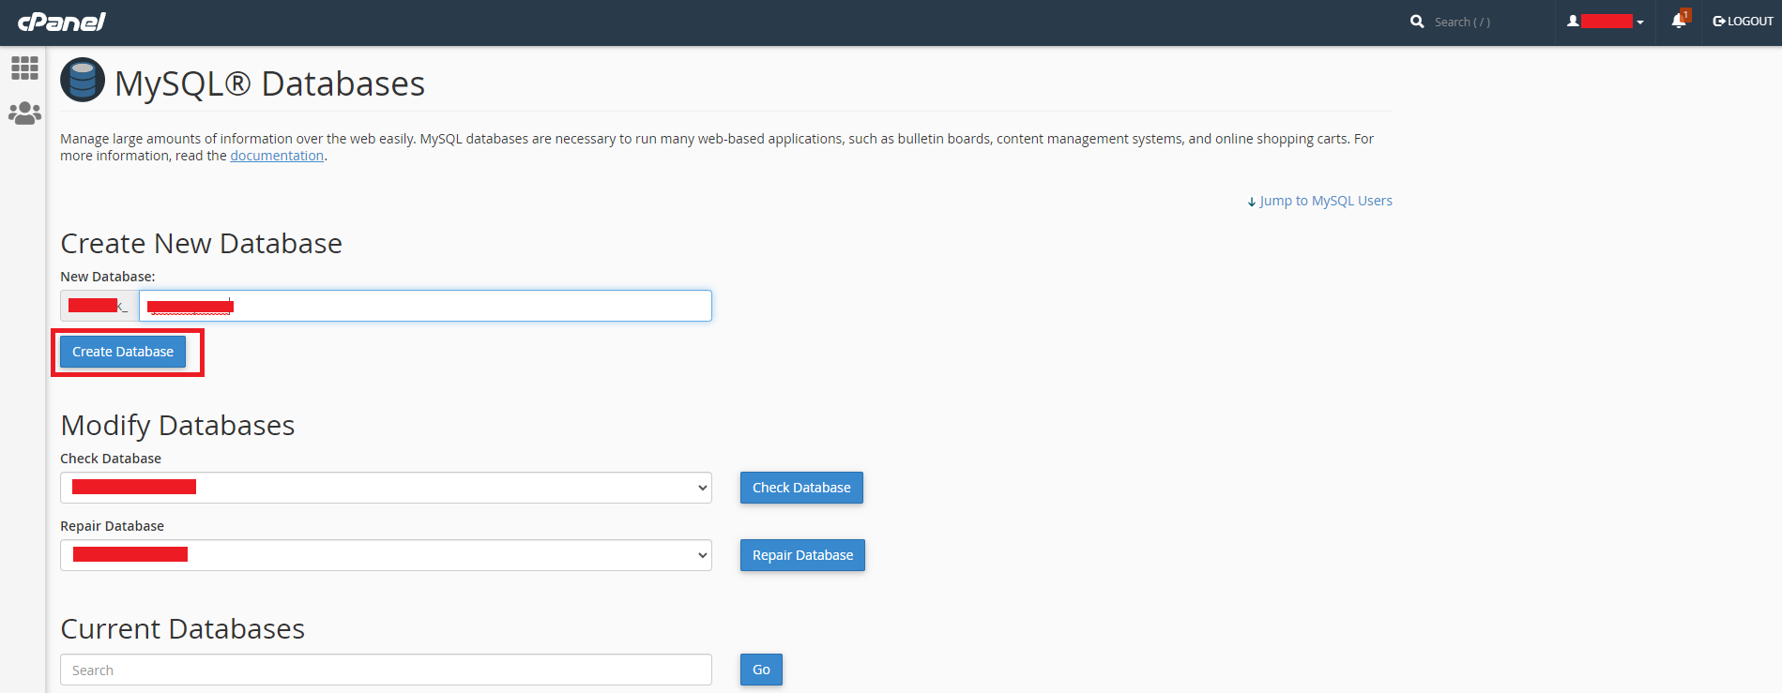Expand the Repair Database dropdown

386,555
